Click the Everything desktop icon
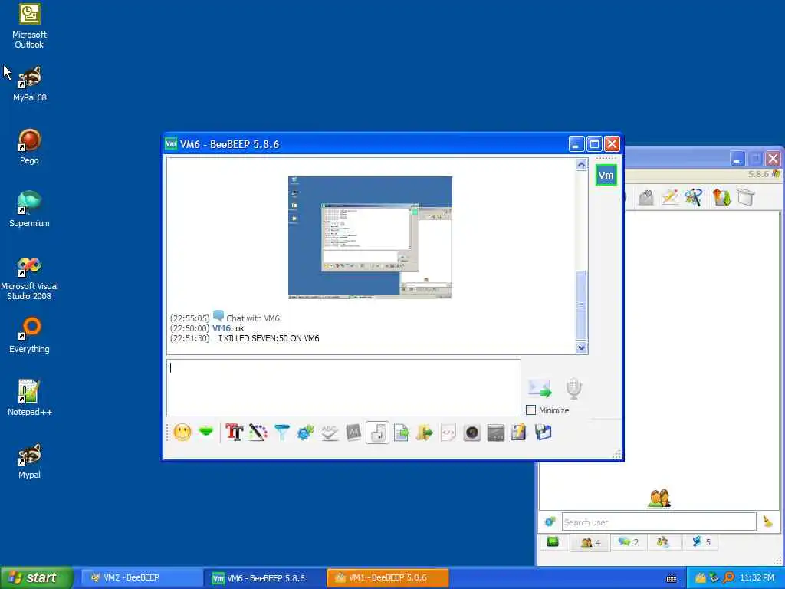The height and width of the screenshot is (589, 785). click(30, 335)
